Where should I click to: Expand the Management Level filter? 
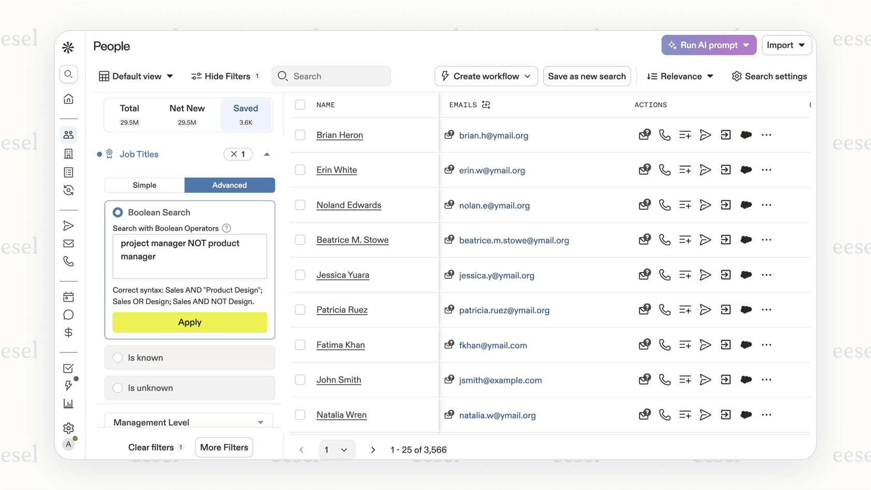click(189, 422)
